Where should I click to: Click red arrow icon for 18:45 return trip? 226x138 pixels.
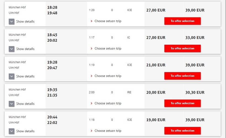coord(92,49)
